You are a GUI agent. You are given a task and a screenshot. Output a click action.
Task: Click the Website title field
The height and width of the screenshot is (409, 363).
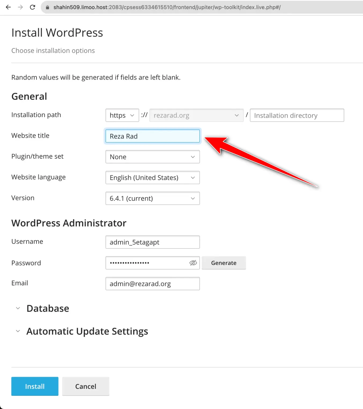[152, 136]
